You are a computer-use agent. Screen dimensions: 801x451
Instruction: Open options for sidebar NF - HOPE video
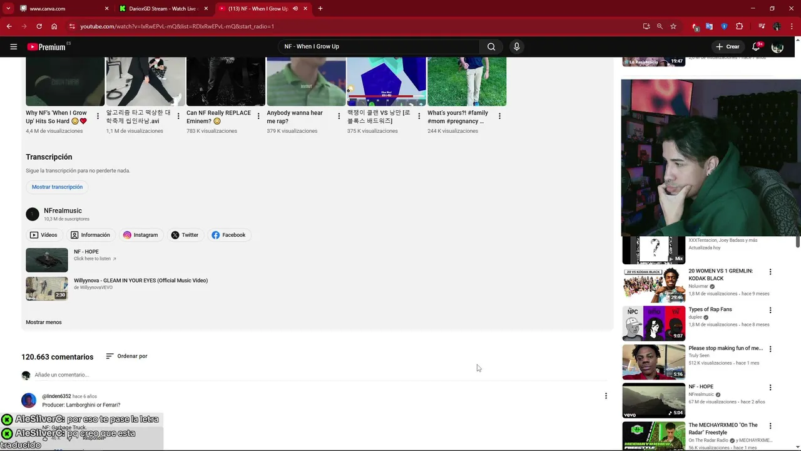[x=770, y=387]
